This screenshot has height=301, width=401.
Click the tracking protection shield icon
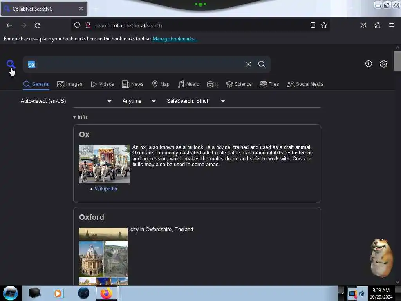point(77,25)
